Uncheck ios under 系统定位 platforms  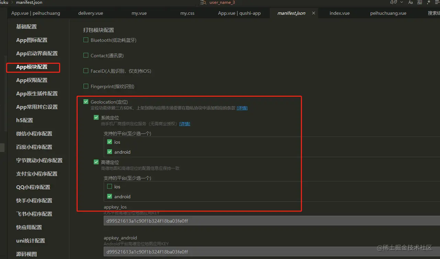110,142
